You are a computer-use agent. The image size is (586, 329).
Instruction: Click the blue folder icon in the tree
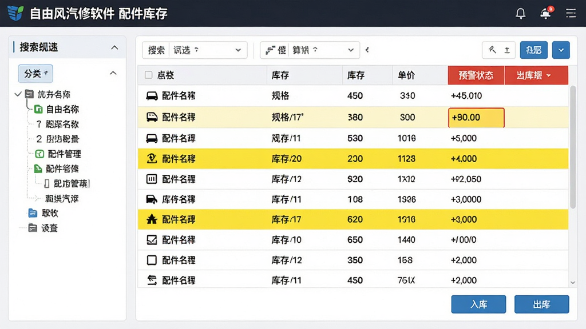pos(33,213)
